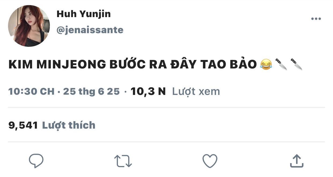Click the display name Huh Yunjin

tap(84, 14)
